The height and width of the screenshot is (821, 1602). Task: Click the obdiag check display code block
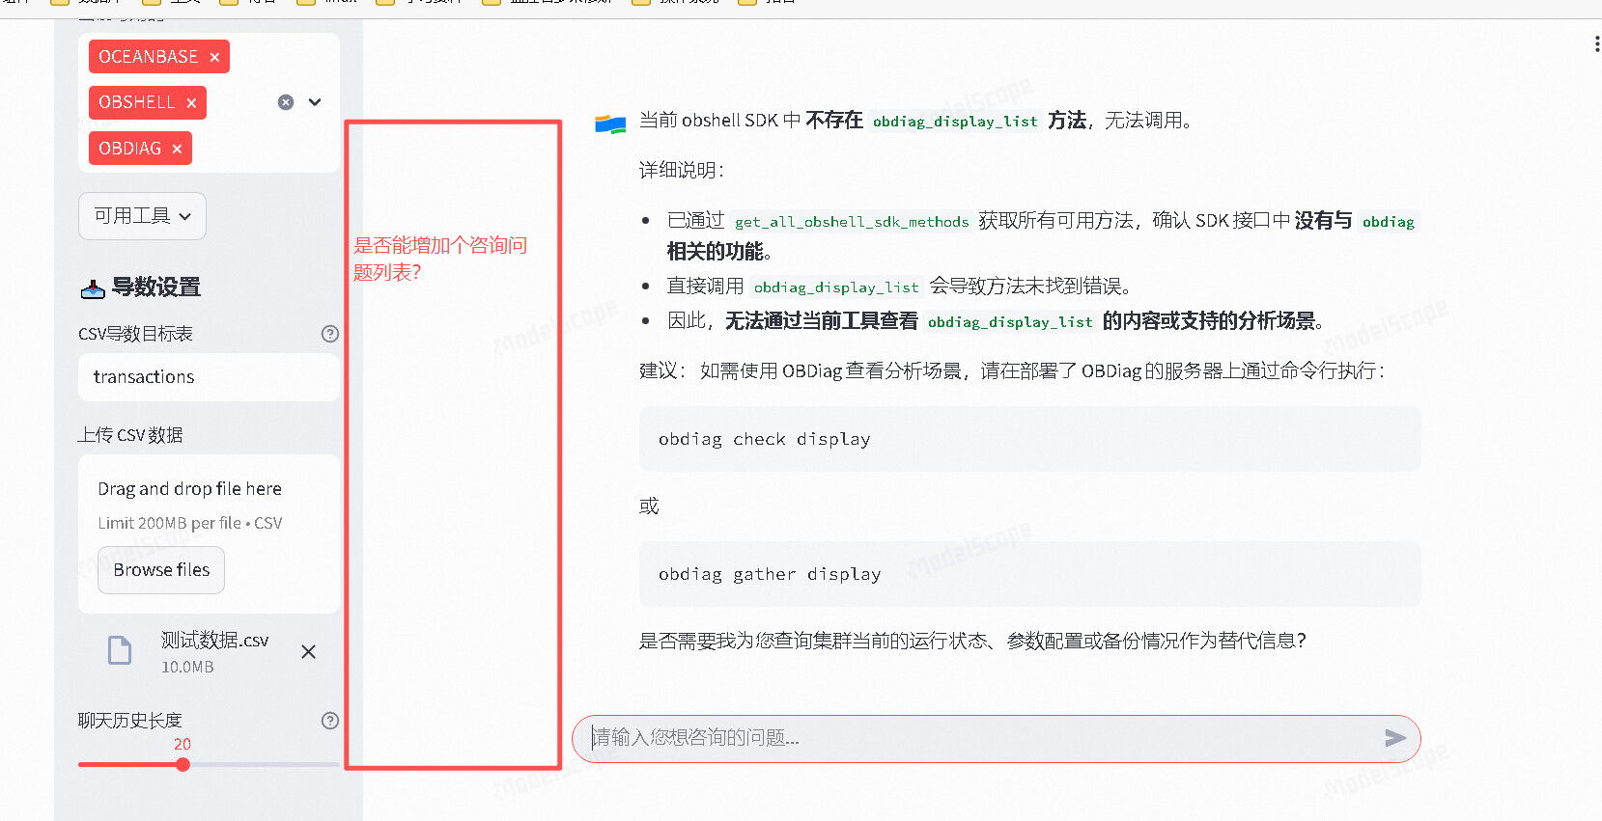tap(1029, 439)
